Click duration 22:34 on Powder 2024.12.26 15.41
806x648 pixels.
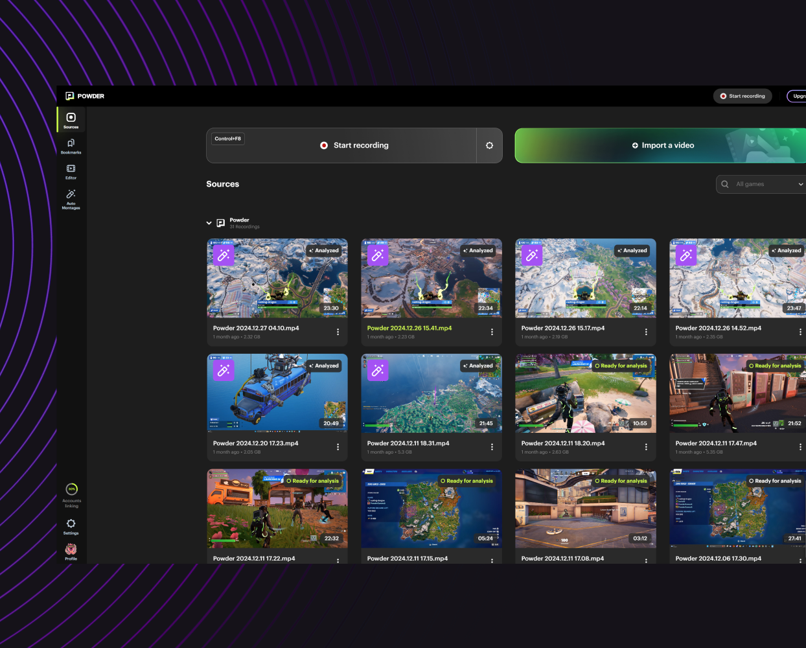pos(485,308)
